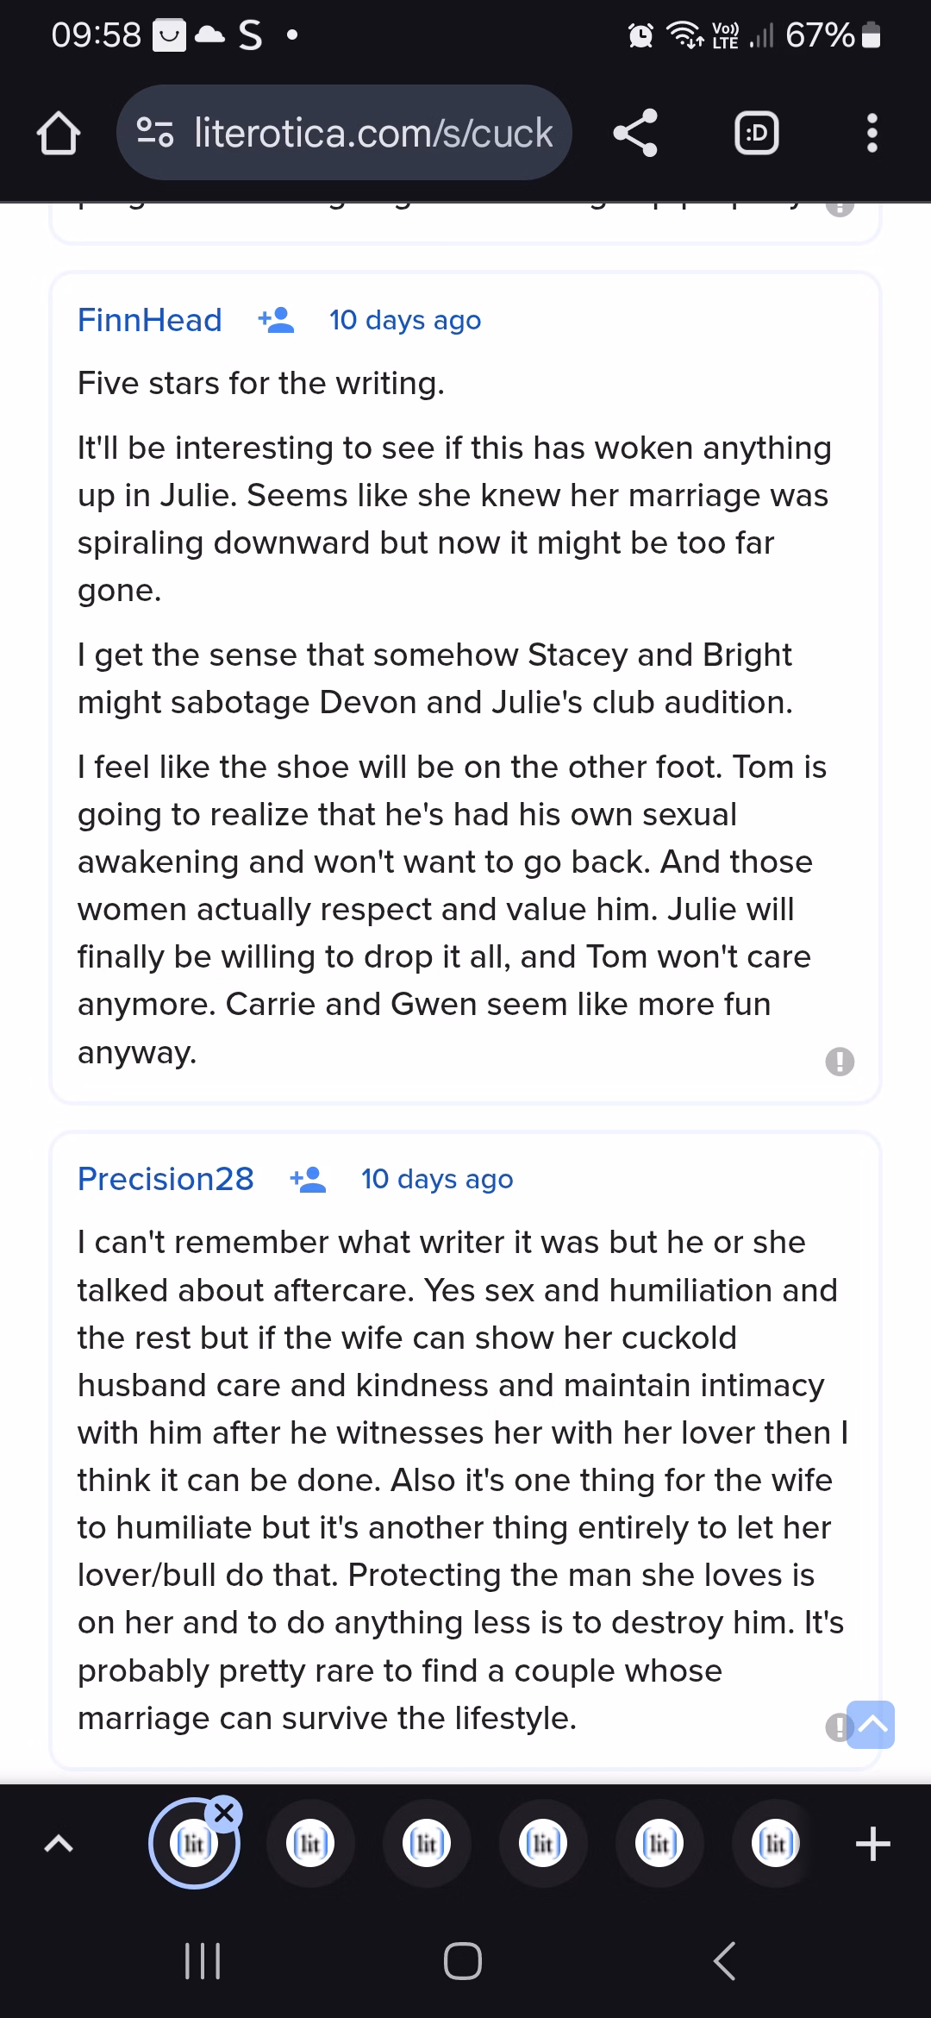Open Precision28's profile link
931x2018 pixels.
coord(166,1179)
